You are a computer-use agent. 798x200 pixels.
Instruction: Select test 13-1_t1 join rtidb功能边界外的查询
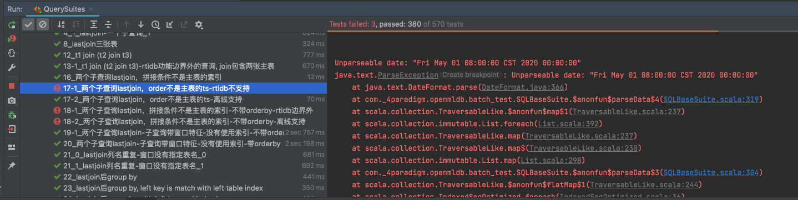(x=173, y=66)
